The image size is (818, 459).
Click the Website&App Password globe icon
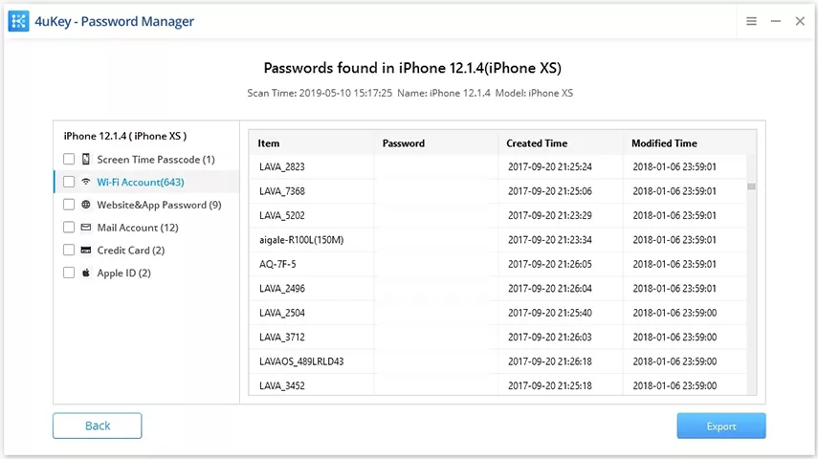(86, 205)
